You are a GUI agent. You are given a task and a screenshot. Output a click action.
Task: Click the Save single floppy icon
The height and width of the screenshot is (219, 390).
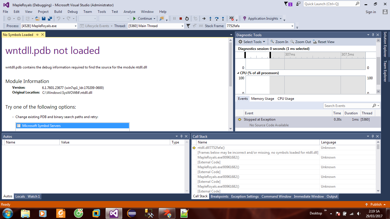point(44,19)
